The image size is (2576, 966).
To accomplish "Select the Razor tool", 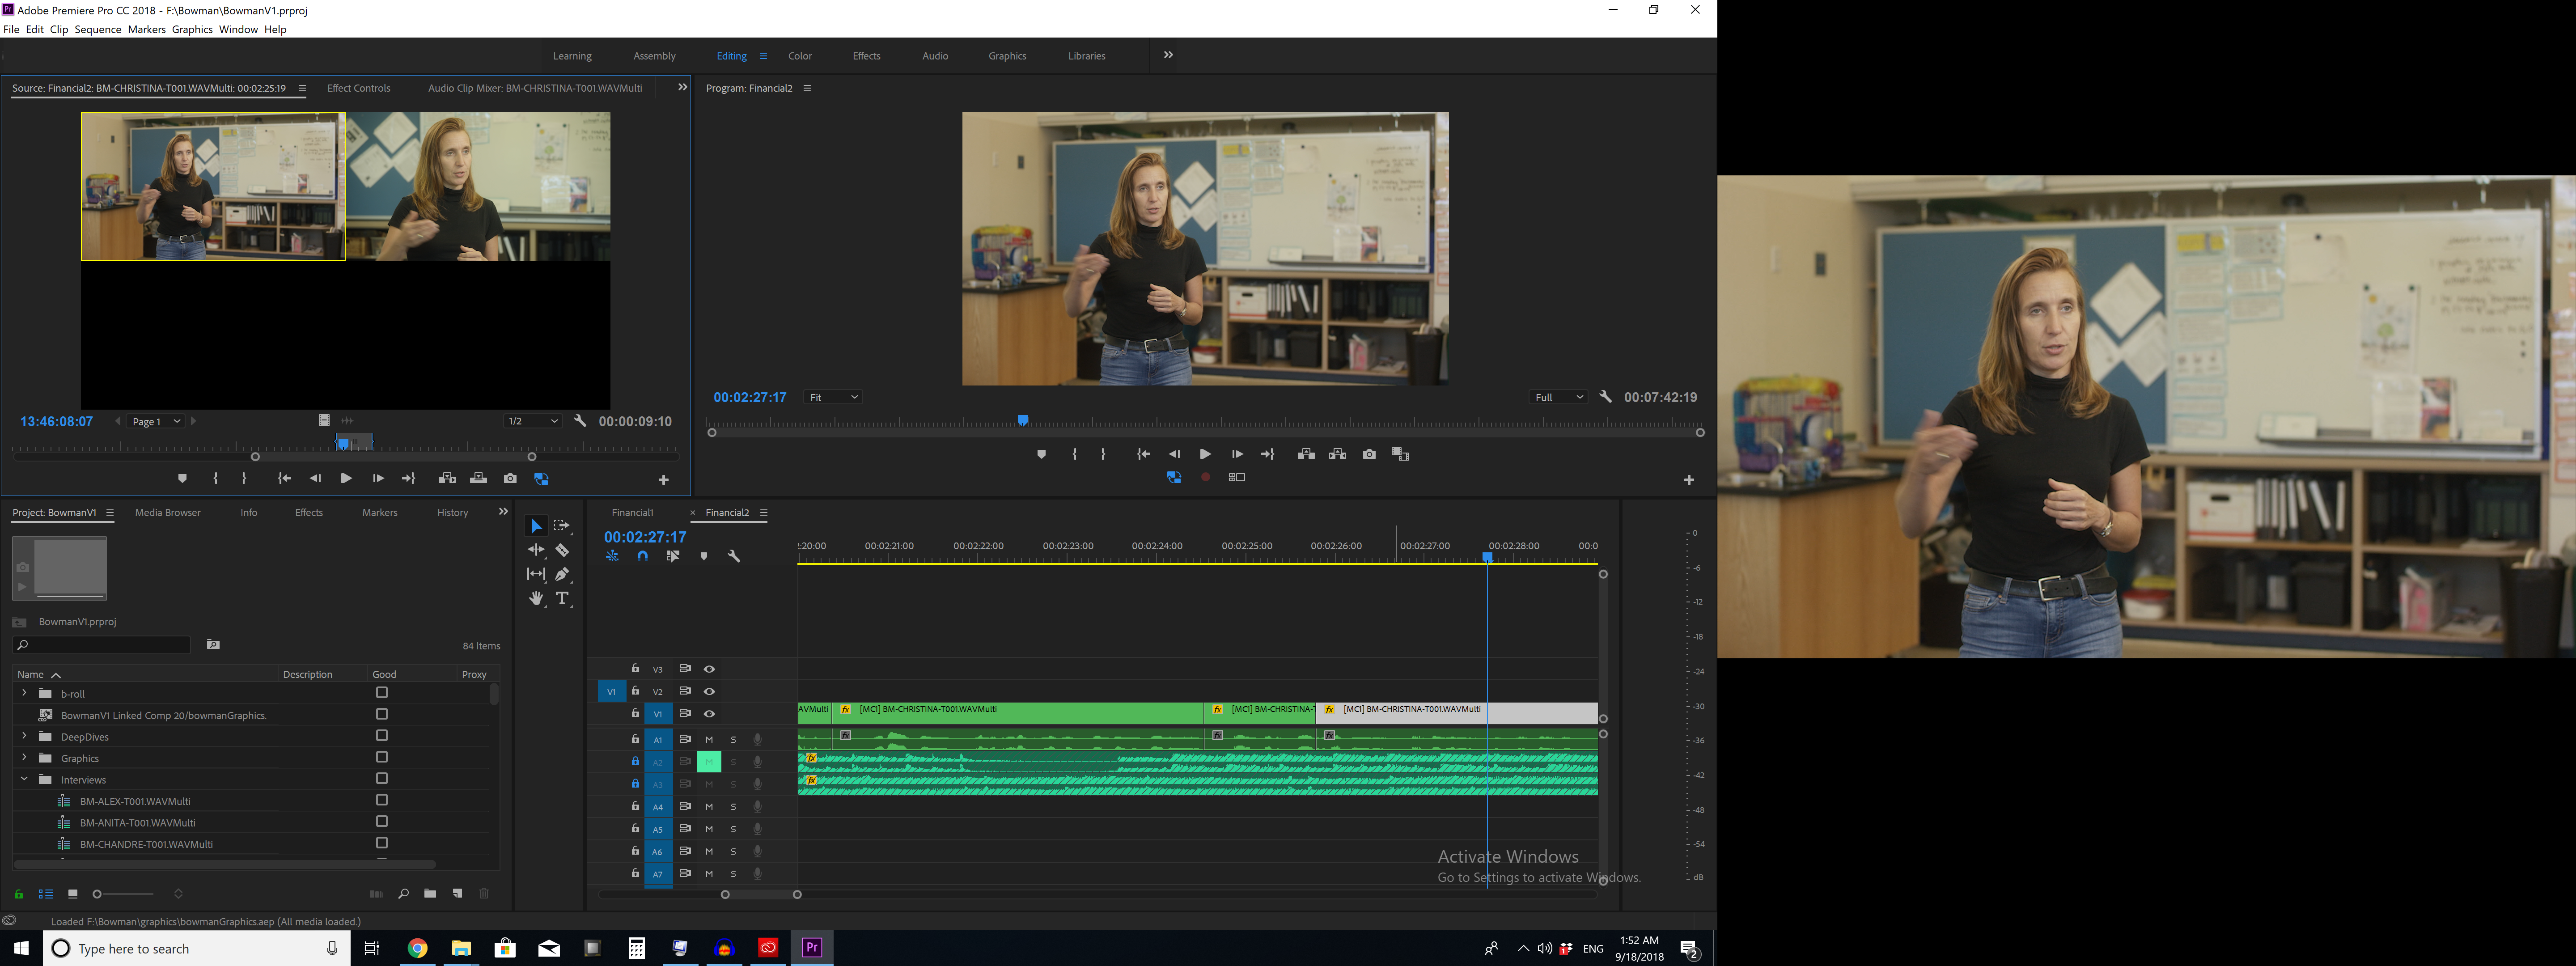I will [562, 550].
